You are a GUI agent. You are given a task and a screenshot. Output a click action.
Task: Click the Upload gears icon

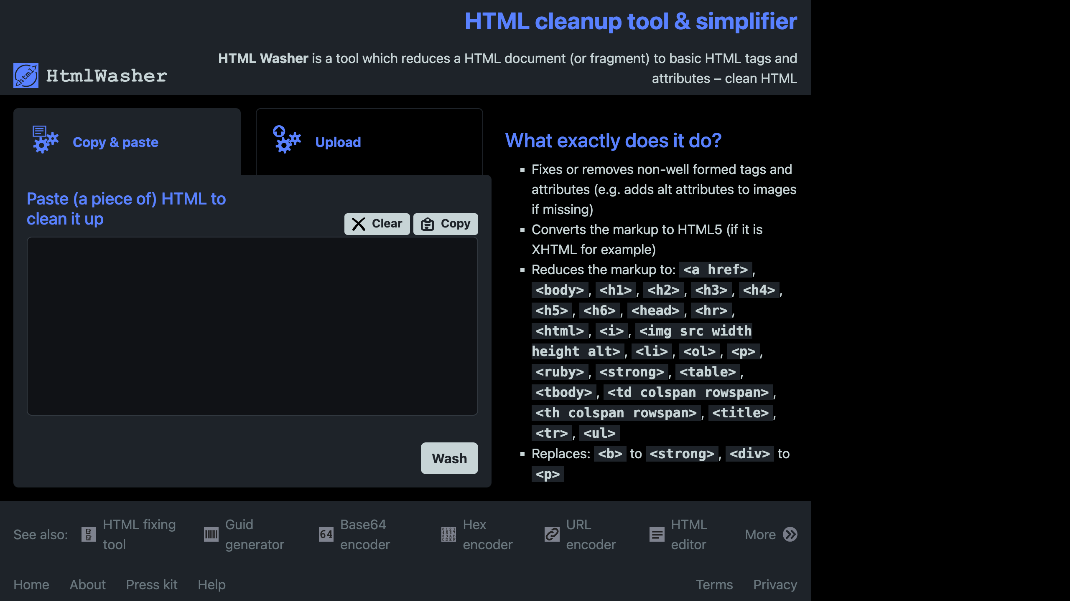[x=287, y=140]
